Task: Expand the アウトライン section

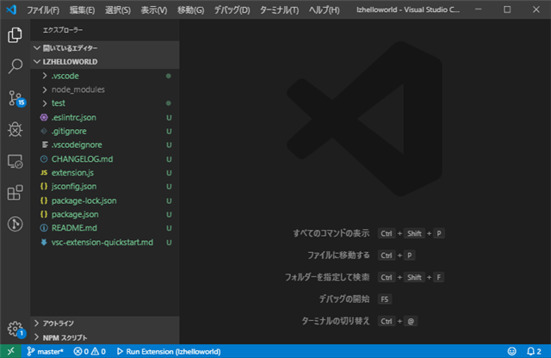Action: click(105, 323)
